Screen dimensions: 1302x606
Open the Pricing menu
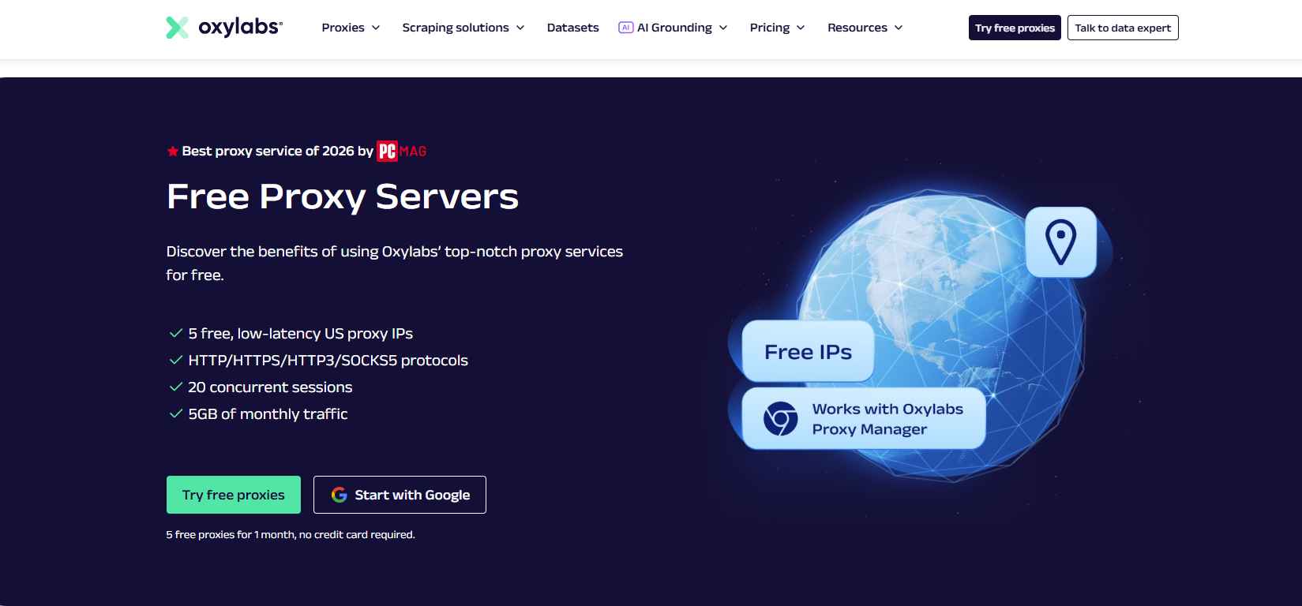point(778,28)
